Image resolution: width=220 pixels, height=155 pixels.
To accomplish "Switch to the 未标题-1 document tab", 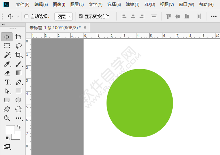I will 55,27.
